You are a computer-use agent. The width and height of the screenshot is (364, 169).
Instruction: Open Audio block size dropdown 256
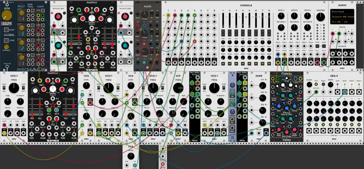pos(348,22)
